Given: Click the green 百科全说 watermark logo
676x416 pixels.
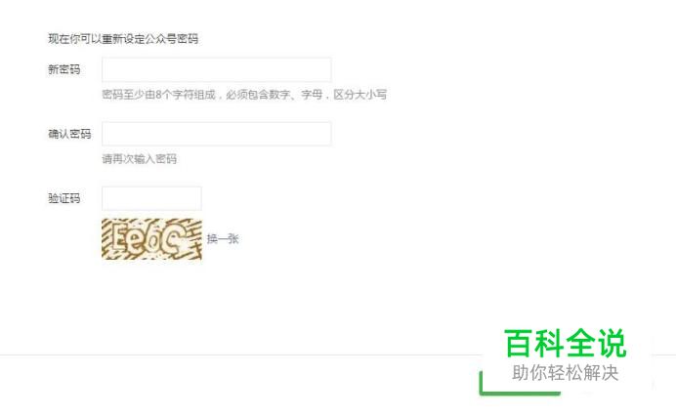Looking at the screenshot, I should pos(566,343).
